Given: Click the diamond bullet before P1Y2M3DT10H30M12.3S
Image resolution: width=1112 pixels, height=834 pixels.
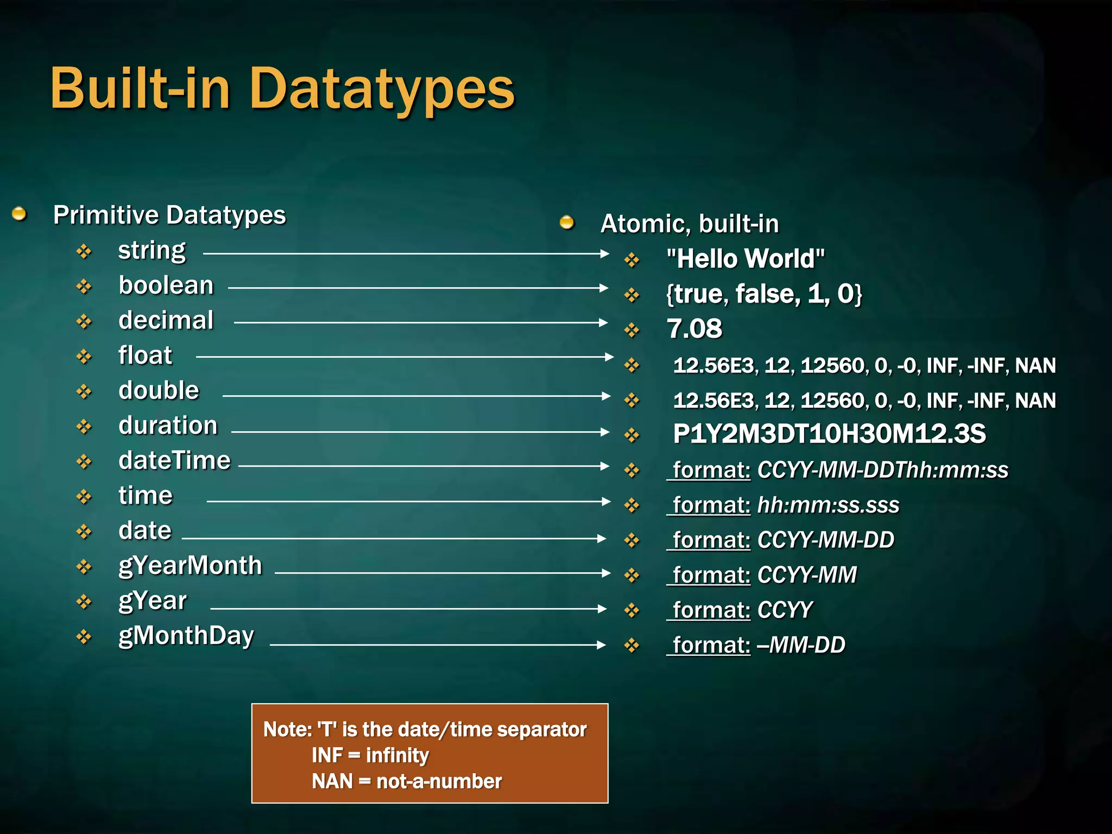Looking at the screenshot, I should [632, 435].
